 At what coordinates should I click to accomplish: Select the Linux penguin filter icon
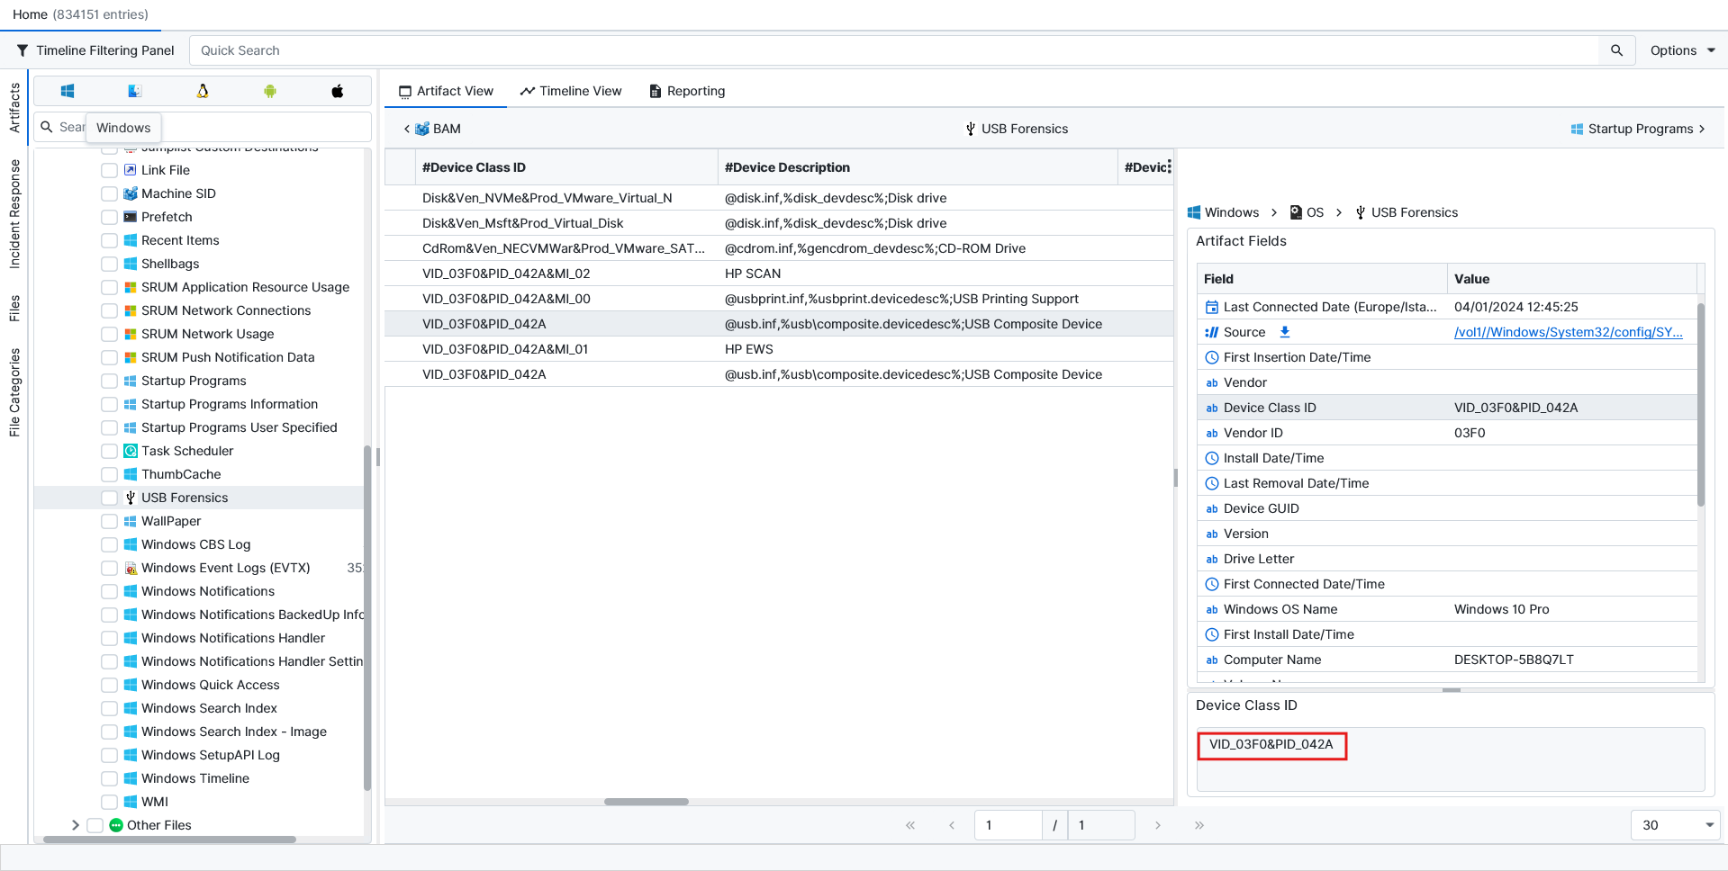pos(203,91)
